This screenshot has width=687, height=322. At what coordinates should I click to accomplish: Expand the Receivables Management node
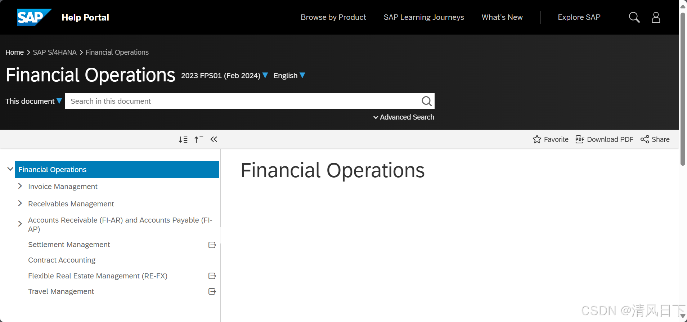(20, 203)
